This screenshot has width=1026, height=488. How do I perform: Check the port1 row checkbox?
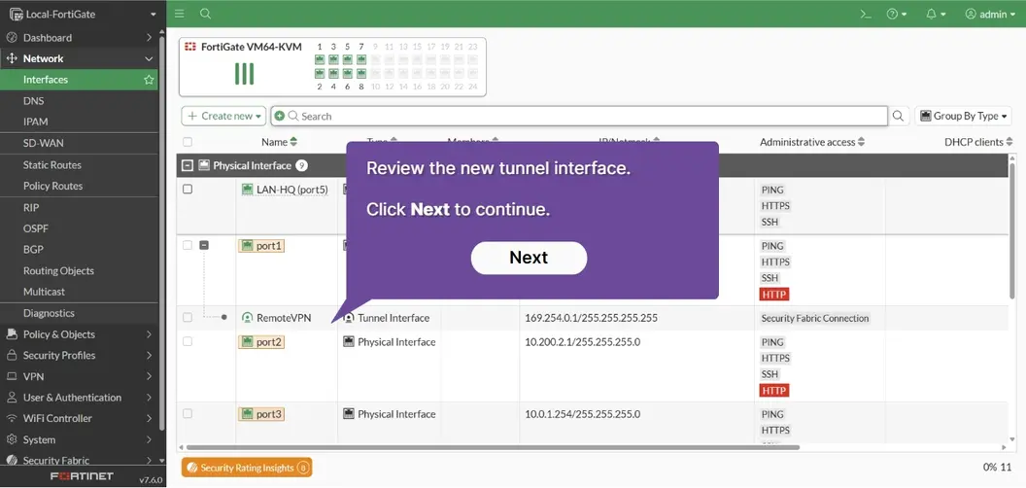pyautogui.click(x=188, y=245)
